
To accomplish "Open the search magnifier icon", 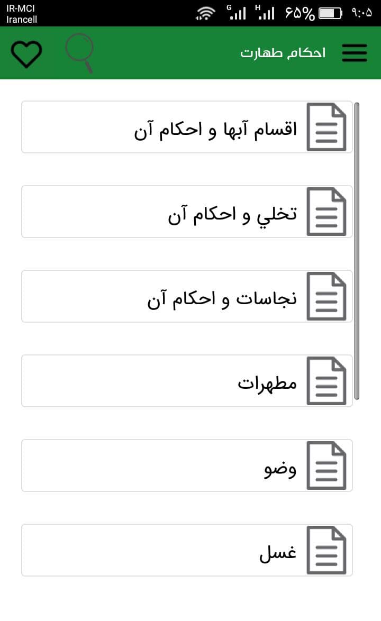I will click(x=78, y=53).
